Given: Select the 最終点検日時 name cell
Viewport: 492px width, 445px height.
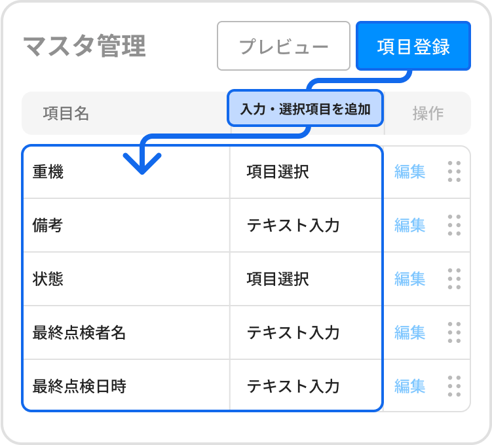Looking at the screenshot, I should click(x=79, y=386).
